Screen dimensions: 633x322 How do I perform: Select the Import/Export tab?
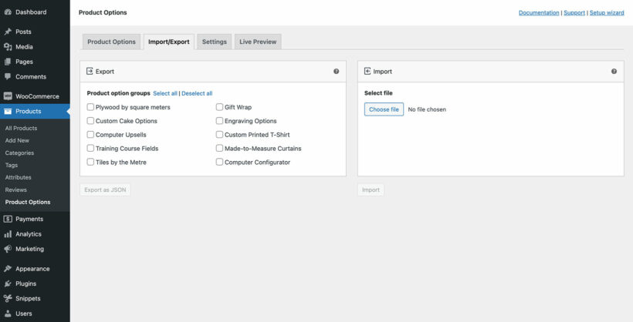pos(169,42)
